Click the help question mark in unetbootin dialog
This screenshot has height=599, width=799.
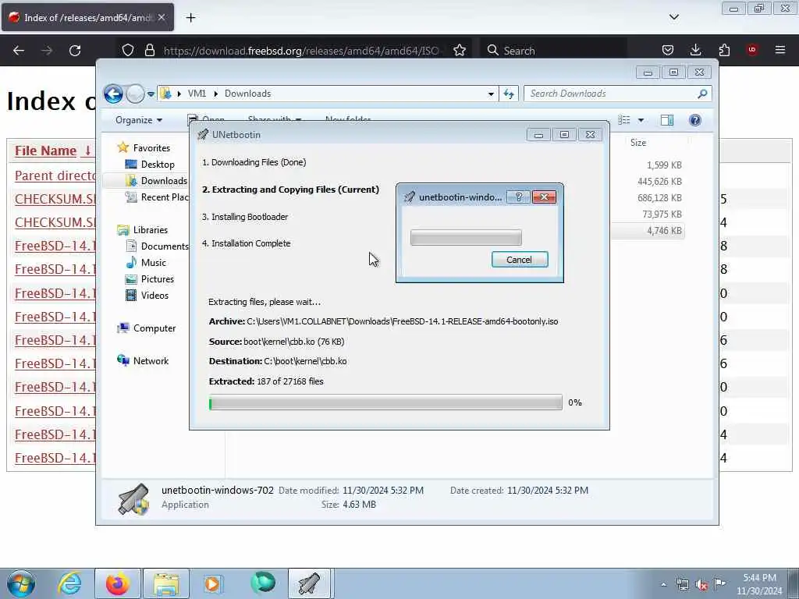519,197
